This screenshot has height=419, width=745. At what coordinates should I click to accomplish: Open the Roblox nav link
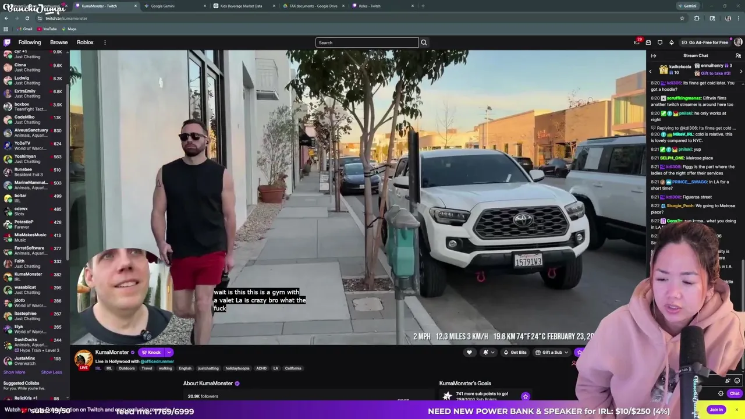(x=85, y=42)
